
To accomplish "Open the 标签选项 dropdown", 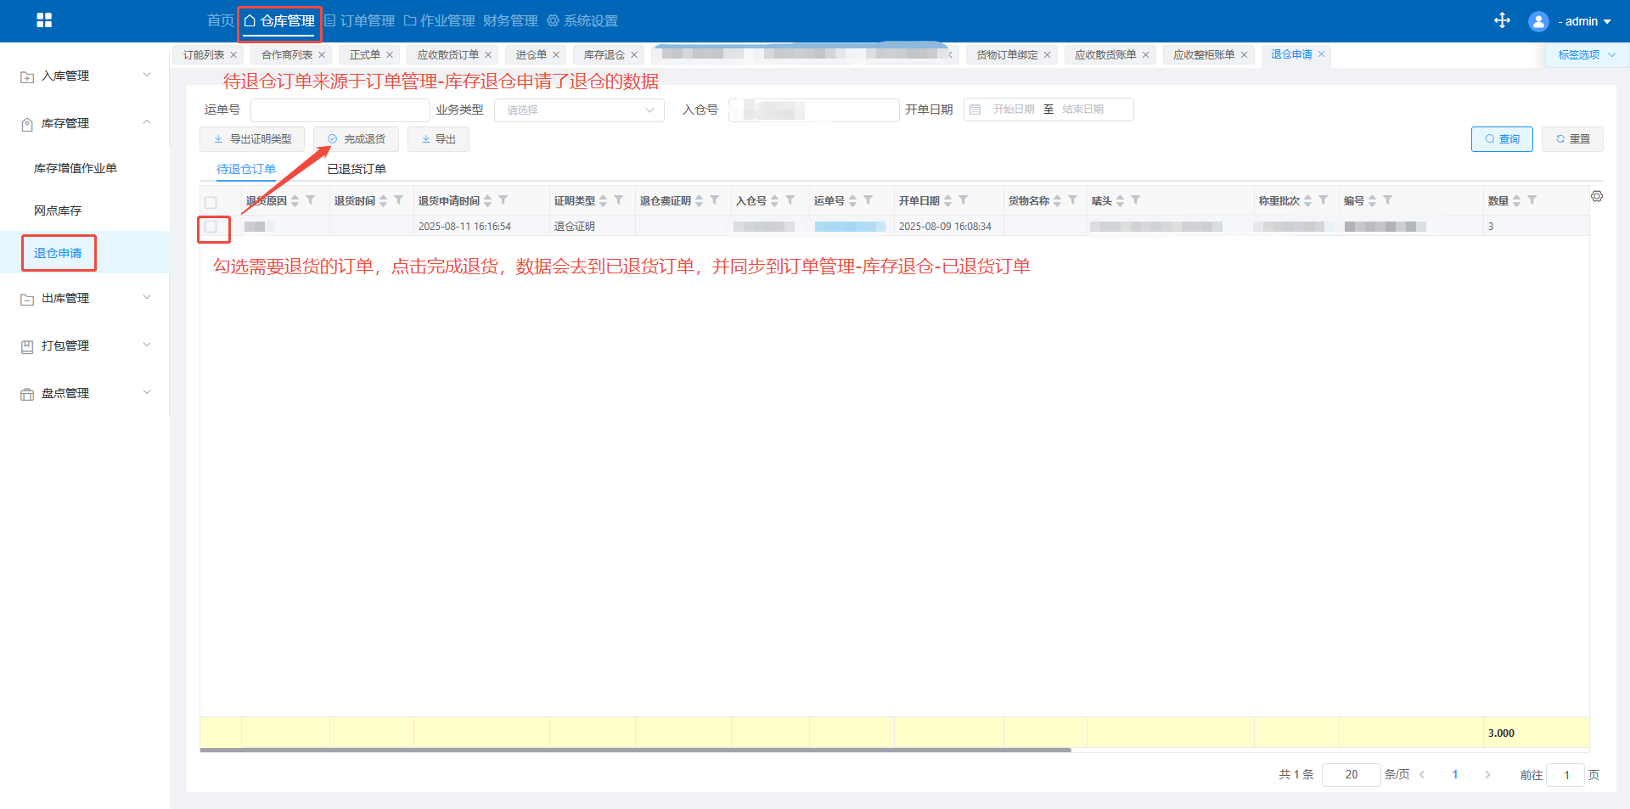I will coord(1585,55).
